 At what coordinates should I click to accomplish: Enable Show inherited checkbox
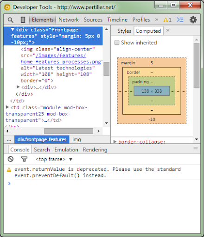tap(117, 43)
